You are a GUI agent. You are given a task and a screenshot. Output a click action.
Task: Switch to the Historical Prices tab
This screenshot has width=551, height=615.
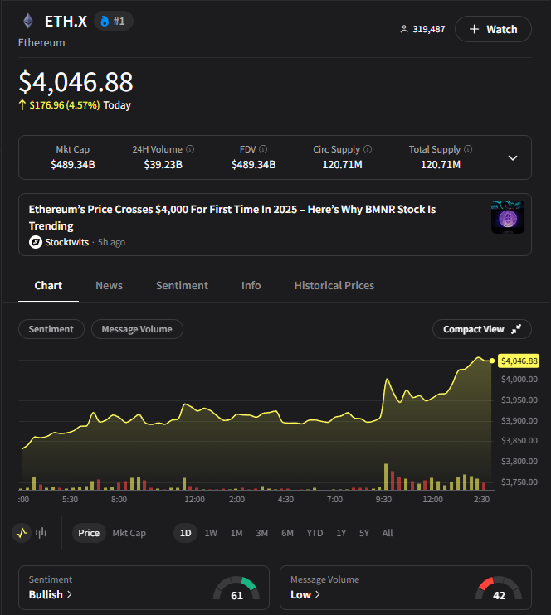click(334, 285)
